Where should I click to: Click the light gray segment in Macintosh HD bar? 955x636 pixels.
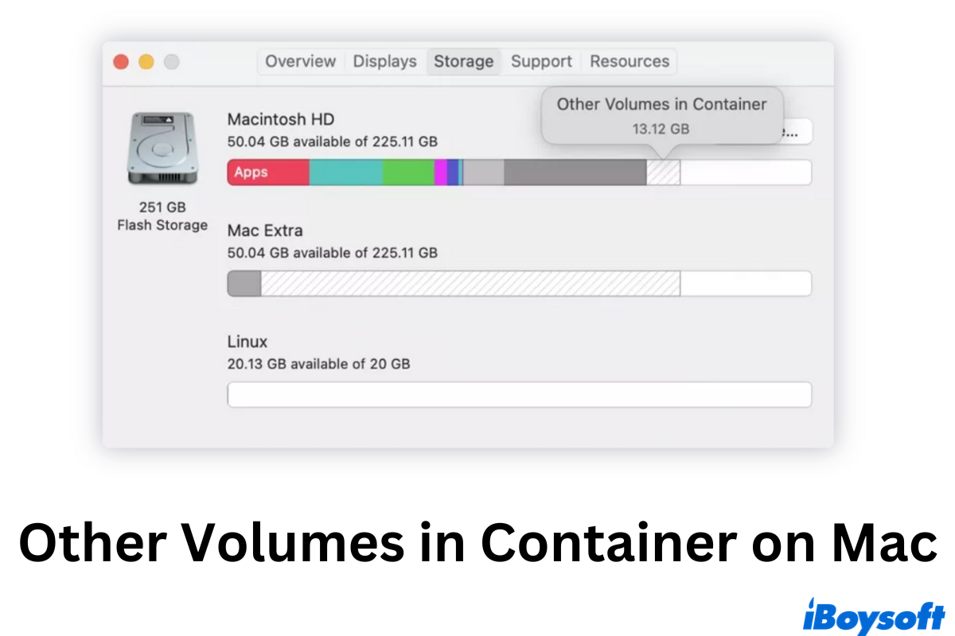click(x=484, y=173)
